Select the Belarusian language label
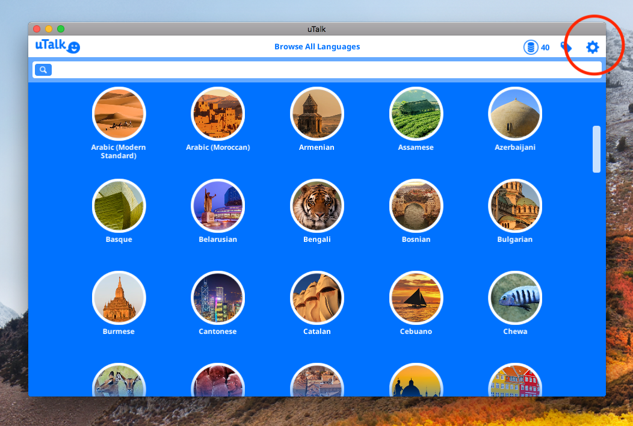 pyautogui.click(x=218, y=239)
